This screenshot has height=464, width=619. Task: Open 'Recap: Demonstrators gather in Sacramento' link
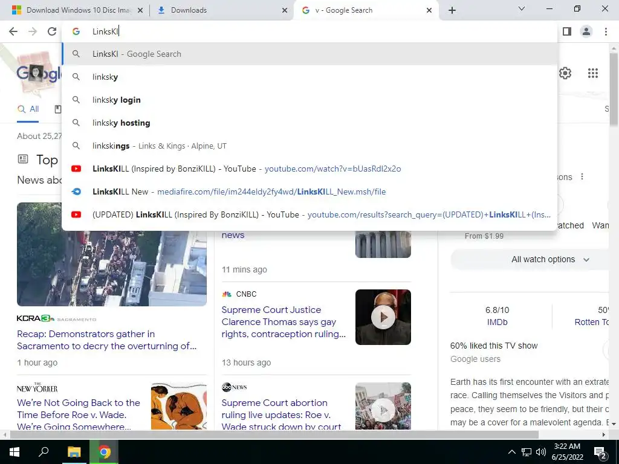point(106,340)
